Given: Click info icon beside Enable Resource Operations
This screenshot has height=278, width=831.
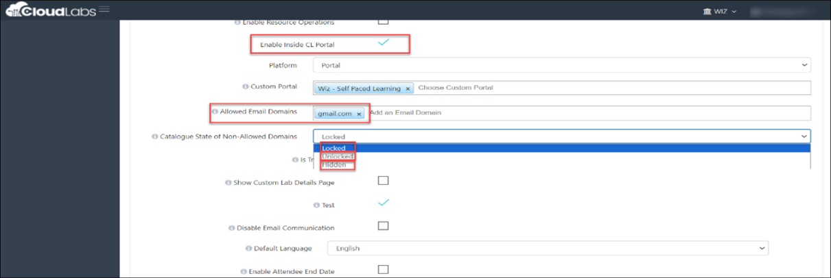Looking at the screenshot, I should [237, 23].
